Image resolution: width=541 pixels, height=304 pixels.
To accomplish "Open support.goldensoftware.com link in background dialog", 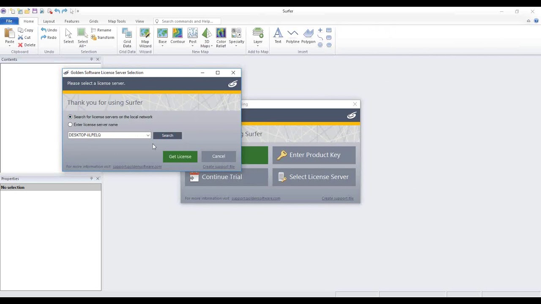I will (x=256, y=198).
